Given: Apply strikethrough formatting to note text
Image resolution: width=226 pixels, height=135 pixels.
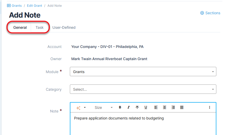Looking at the screenshot, I should (137, 108).
